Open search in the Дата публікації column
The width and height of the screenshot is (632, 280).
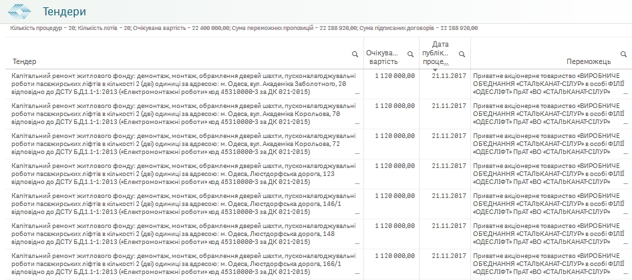pyautogui.click(x=462, y=54)
